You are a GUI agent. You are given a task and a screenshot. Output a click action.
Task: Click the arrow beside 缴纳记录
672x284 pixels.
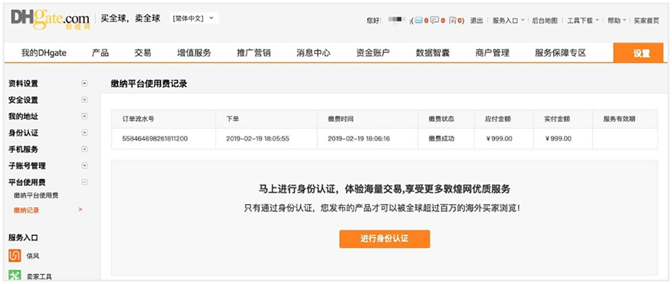coord(80,210)
